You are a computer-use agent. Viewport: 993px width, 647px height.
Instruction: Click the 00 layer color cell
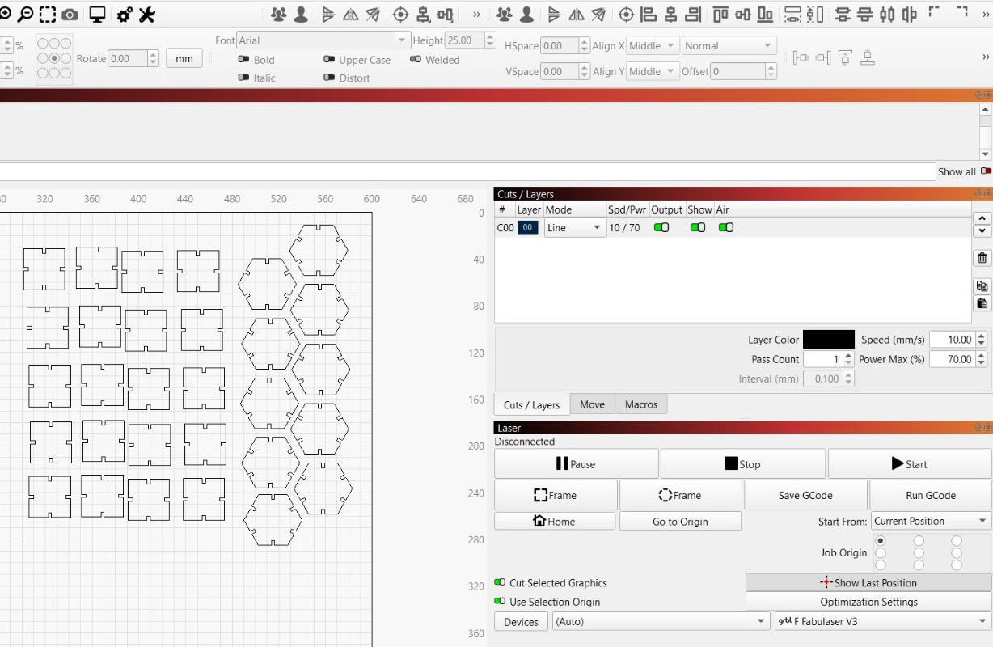pos(527,228)
